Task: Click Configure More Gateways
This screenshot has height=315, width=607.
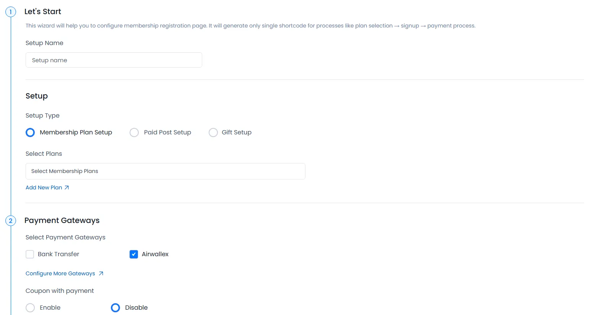Action: [60, 273]
